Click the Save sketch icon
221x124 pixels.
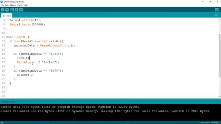coord(21,10)
